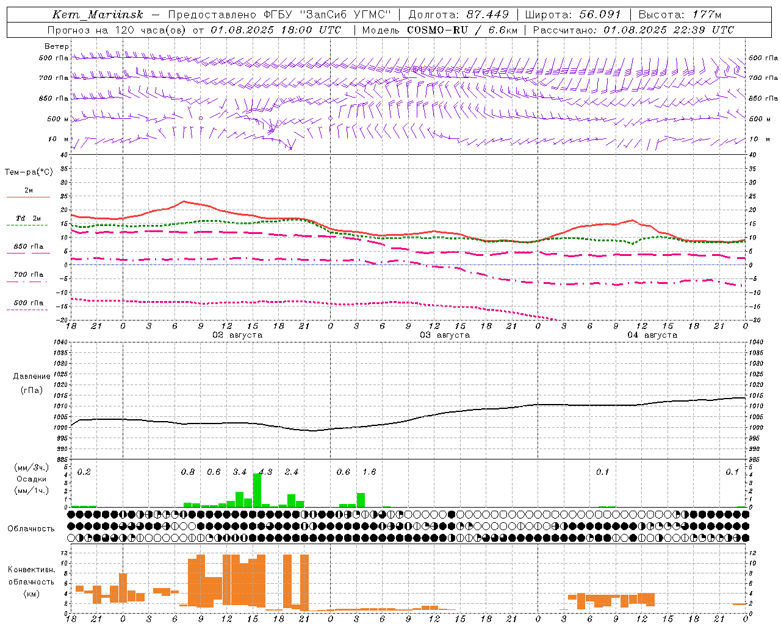The height and width of the screenshot is (624, 781).
Task: Click the '700 гПа' temperature legend entry
Action: [28, 274]
